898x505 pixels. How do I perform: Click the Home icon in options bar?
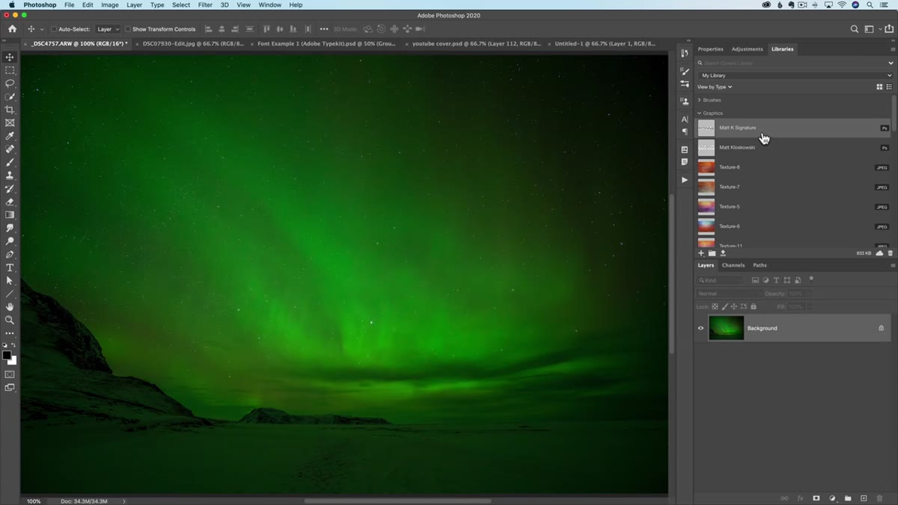pos(12,29)
